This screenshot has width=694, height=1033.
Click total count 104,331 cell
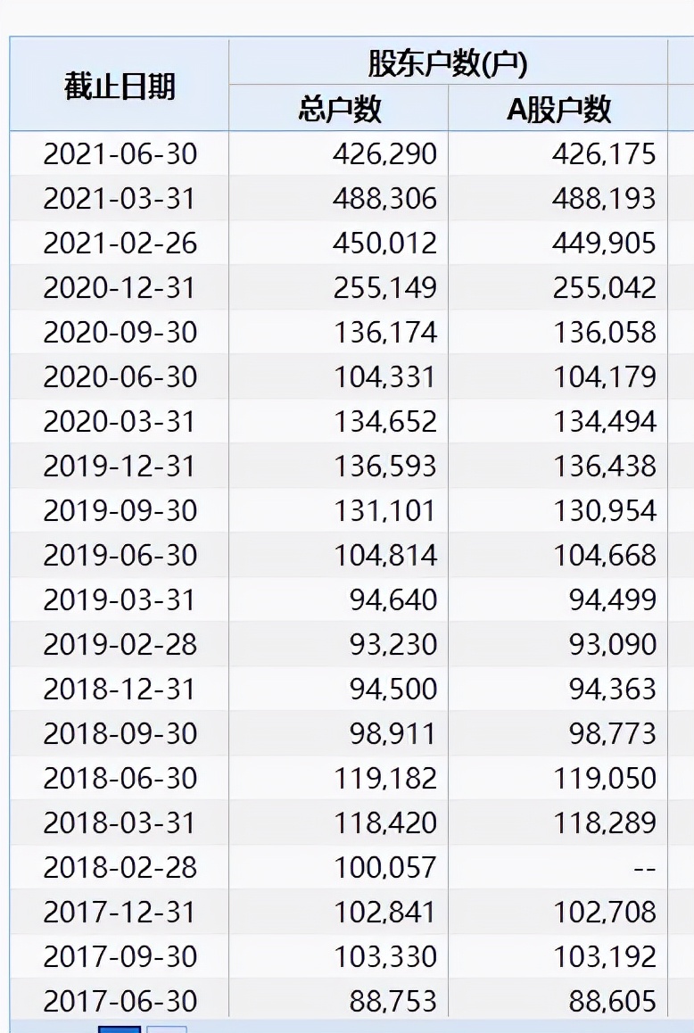(385, 376)
